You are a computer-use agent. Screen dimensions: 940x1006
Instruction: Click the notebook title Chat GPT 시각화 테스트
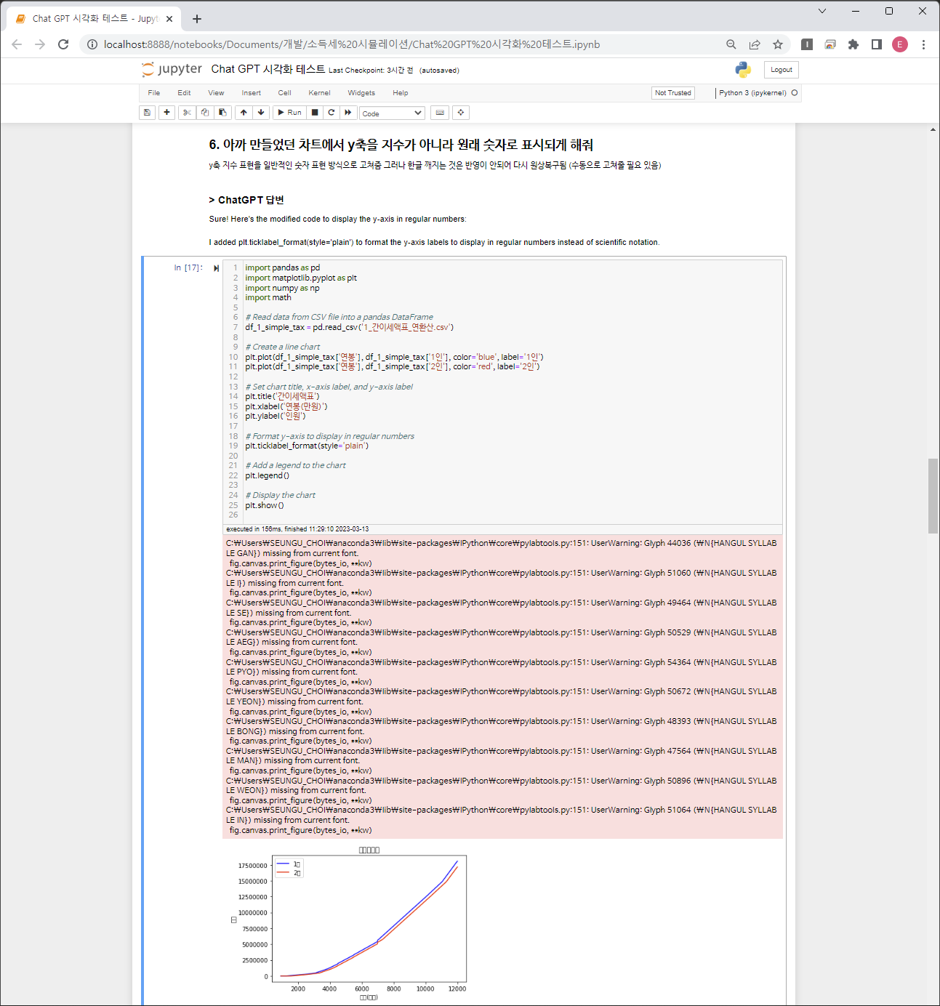tap(268, 69)
